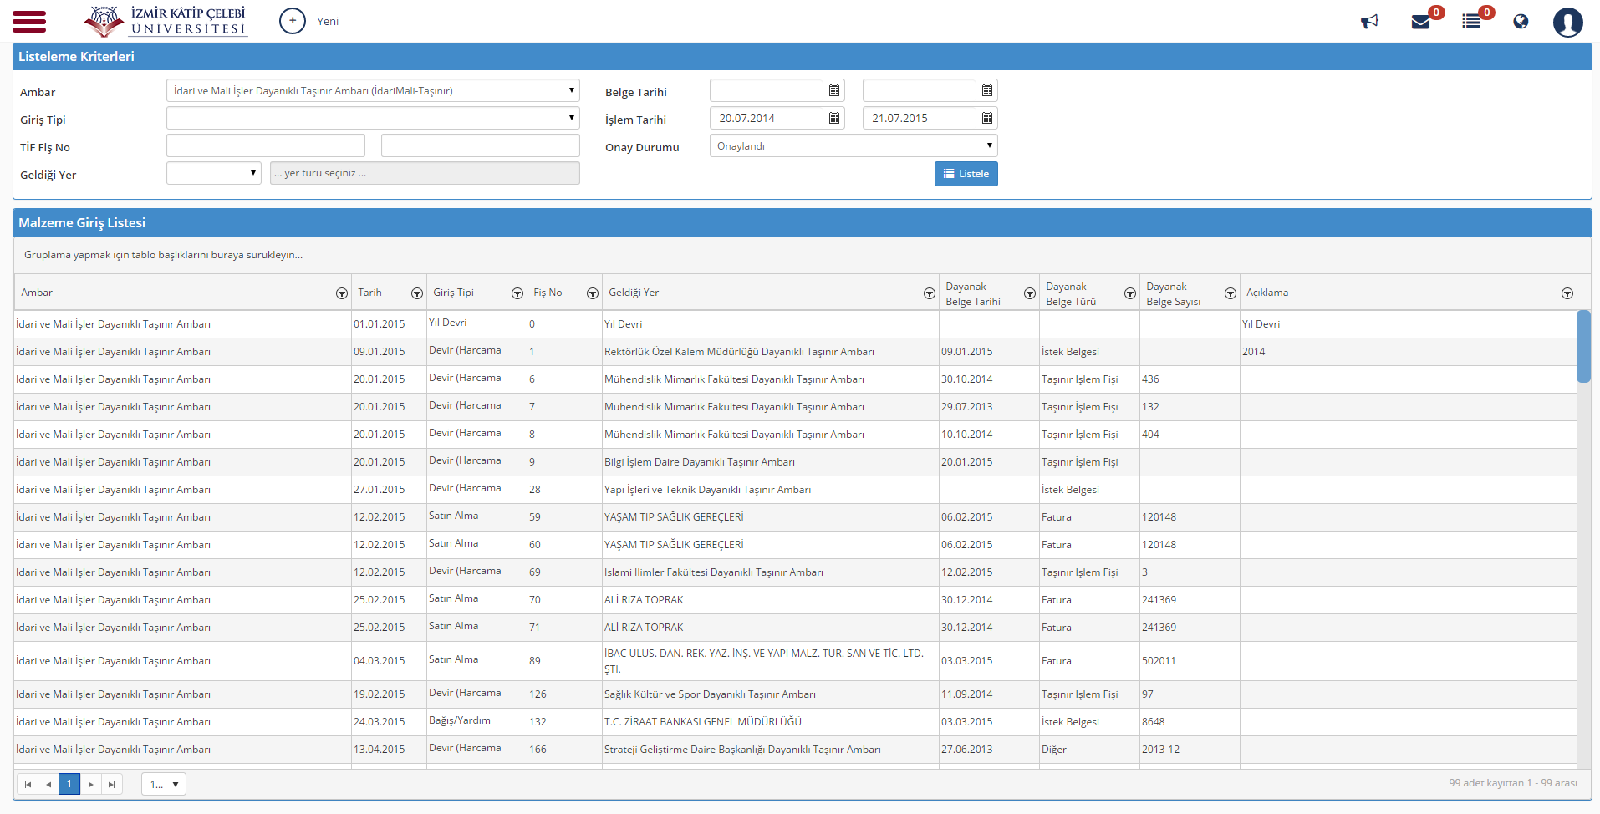Screen dimensions: 1600x814
Task: Filter the Tarih column
Action: pos(417,293)
